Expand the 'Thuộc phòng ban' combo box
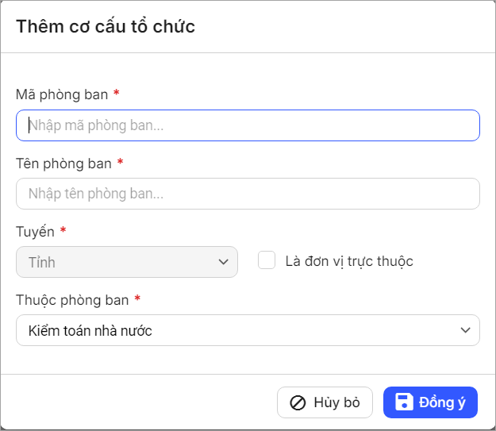Image resolution: width=496 pixels, height=431 pixels. [248, 330]
